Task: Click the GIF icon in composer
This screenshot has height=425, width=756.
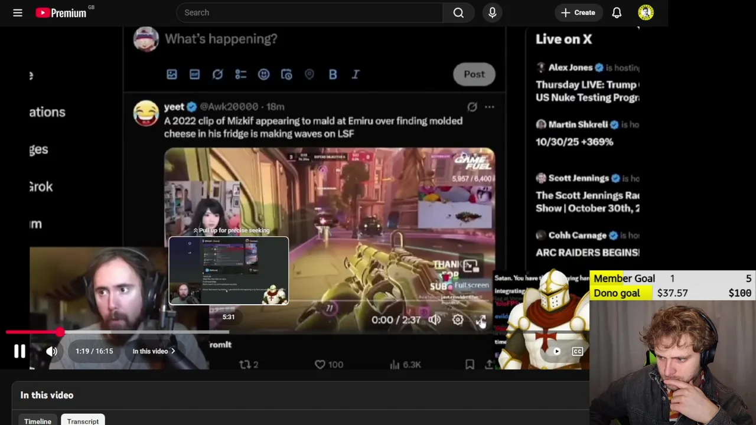Action: [194, 74]
